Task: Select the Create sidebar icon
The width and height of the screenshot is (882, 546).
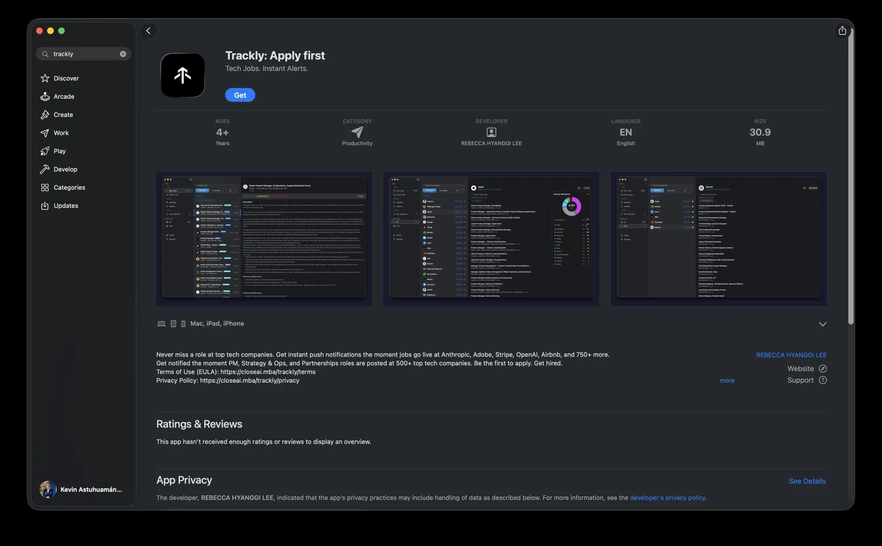Action: tap(62, 114)
